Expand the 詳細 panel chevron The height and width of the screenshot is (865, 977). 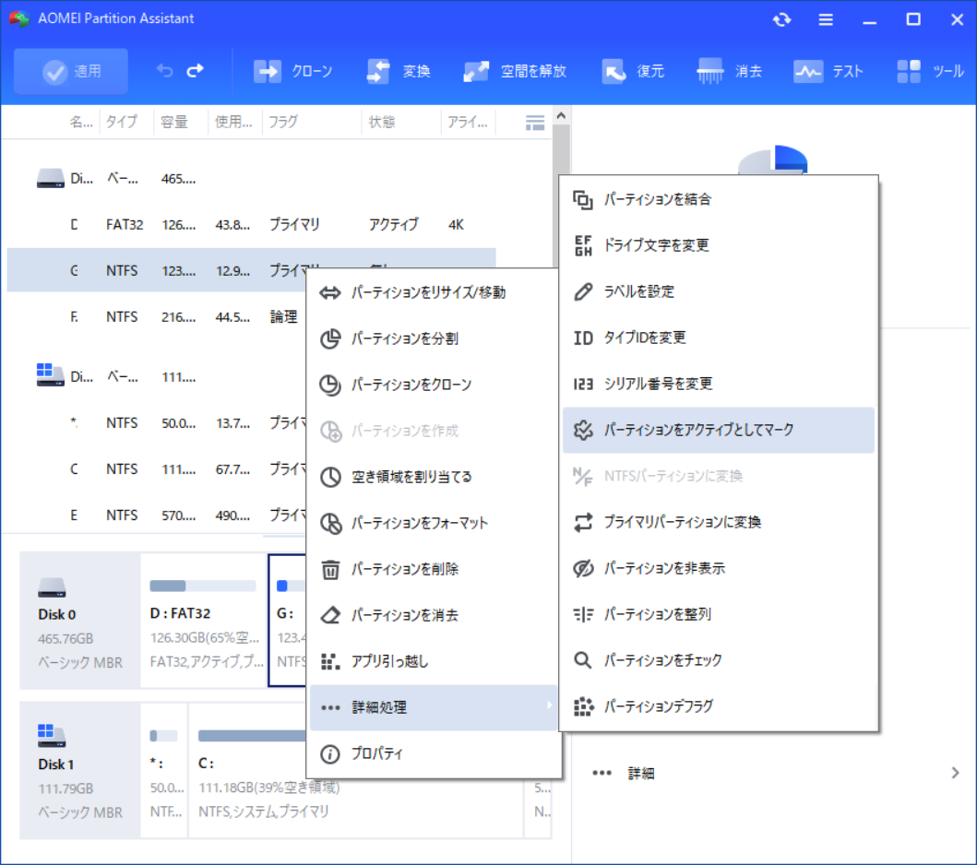coord(955,773)
